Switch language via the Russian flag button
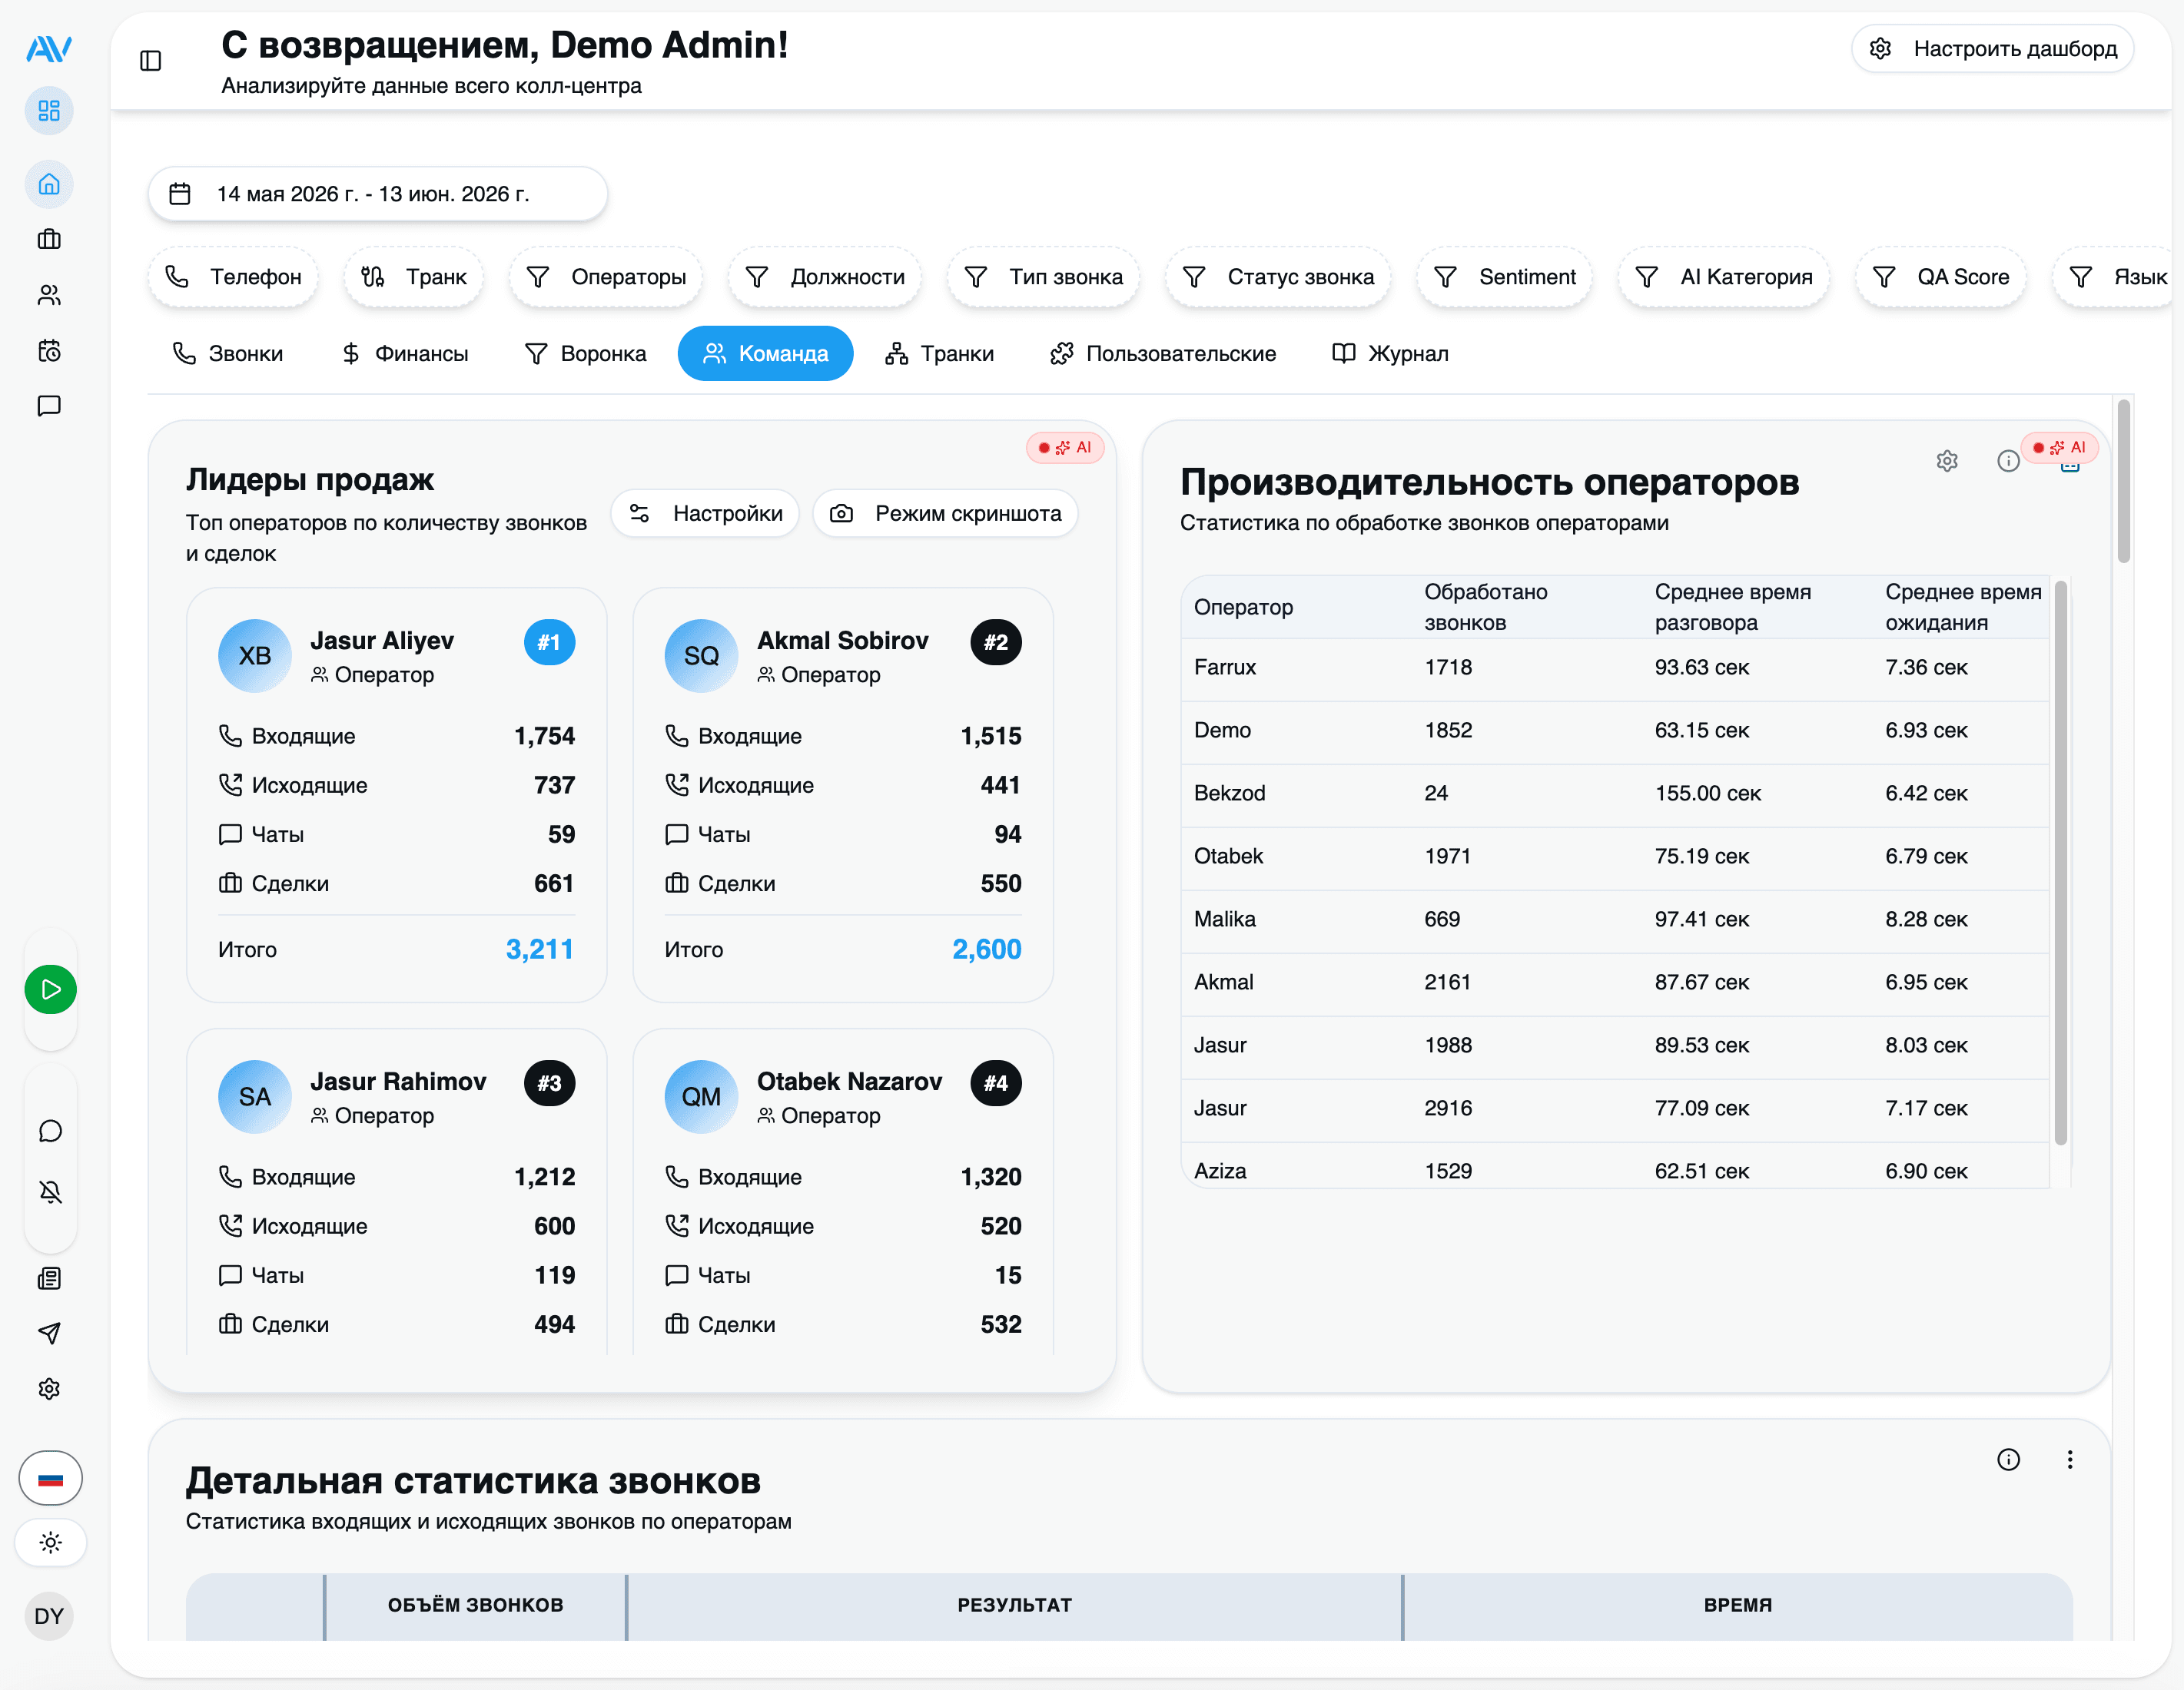2184x1690 pixels. (50, 1478)
